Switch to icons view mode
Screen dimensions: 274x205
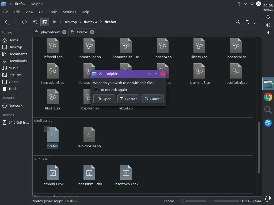(x=45, y=22)
